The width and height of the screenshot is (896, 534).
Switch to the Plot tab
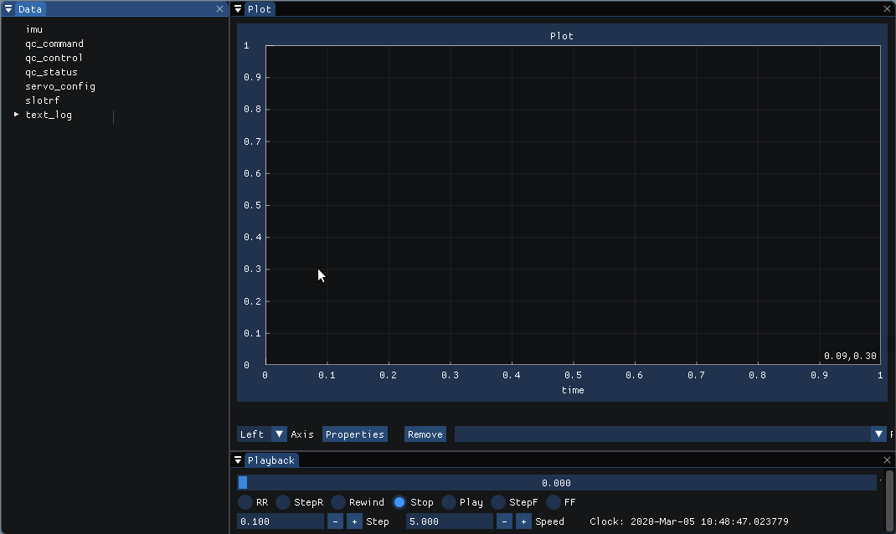pyautogui.click(x=260, y=9)
